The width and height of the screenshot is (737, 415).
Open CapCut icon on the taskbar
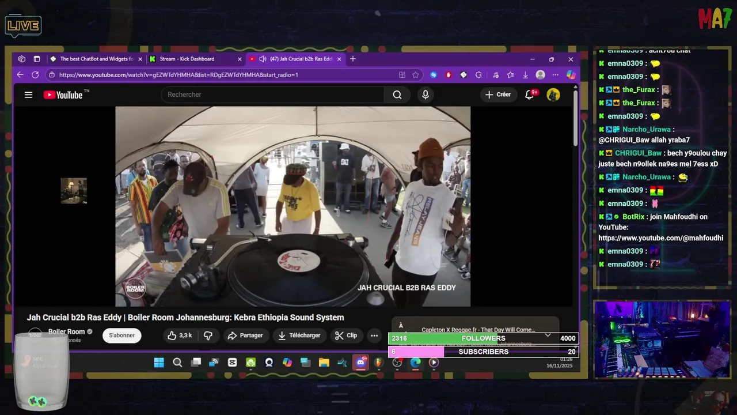232,363
